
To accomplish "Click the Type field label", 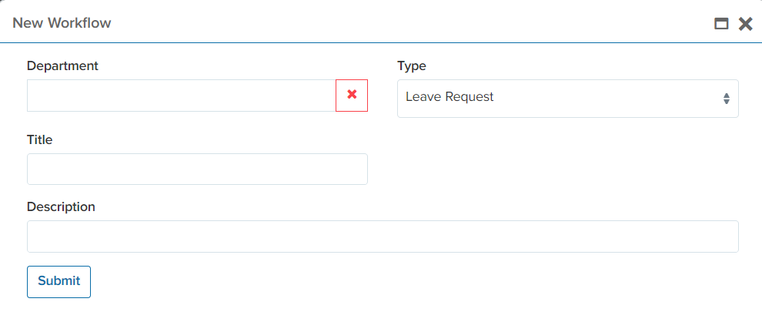I will (412, 65).
